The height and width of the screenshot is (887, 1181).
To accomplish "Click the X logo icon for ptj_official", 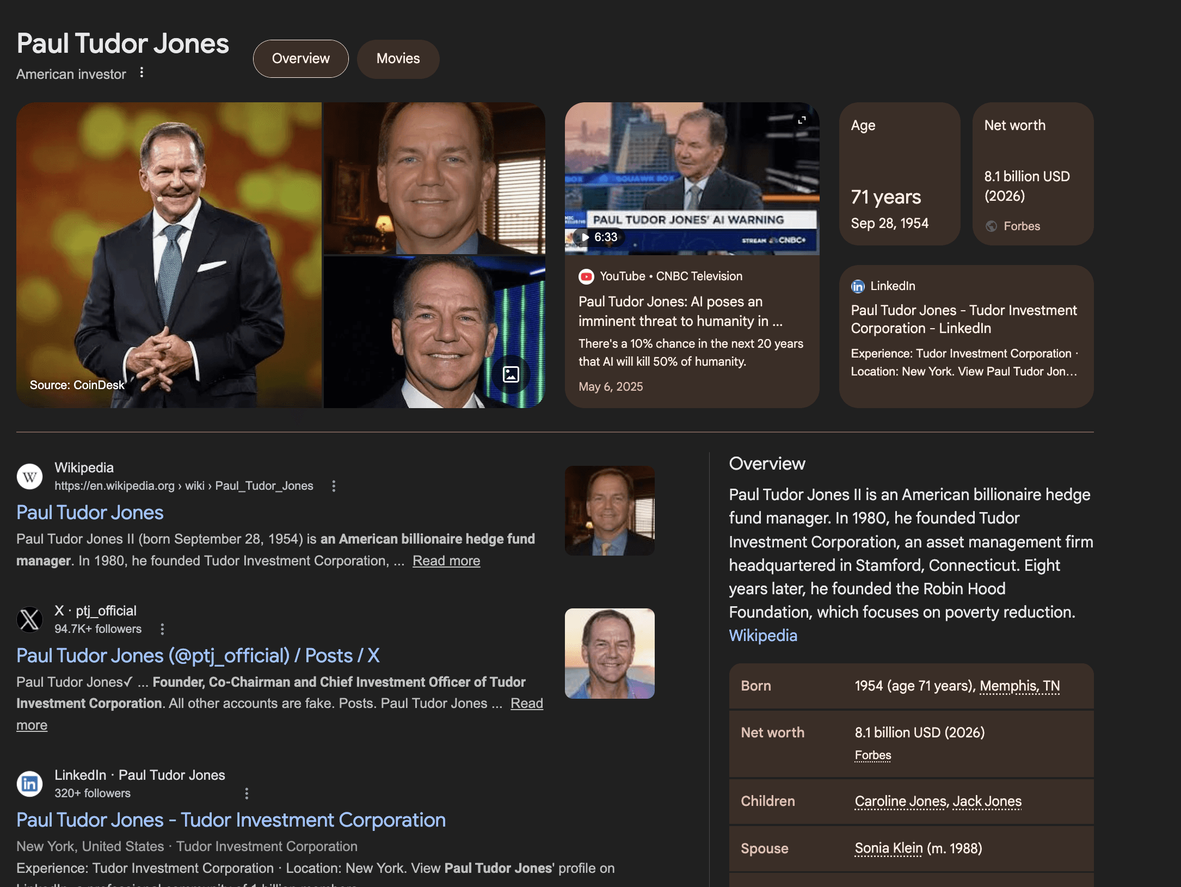I will pos(29,619).
